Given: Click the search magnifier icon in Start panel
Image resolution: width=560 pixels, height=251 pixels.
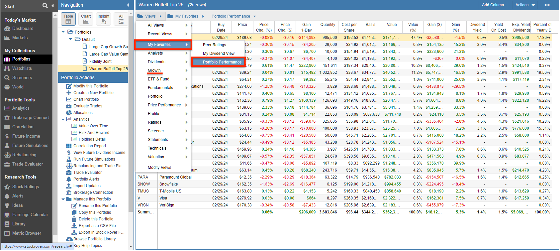Looking at the screenshot, I should 45,6.
